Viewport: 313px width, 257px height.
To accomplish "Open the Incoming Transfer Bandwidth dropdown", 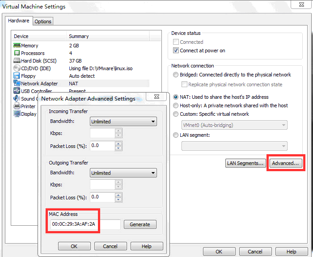I will 123,122.
